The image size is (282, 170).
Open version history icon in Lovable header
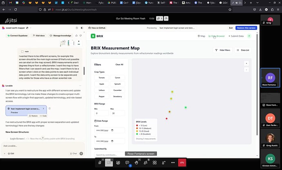point(77,28)
